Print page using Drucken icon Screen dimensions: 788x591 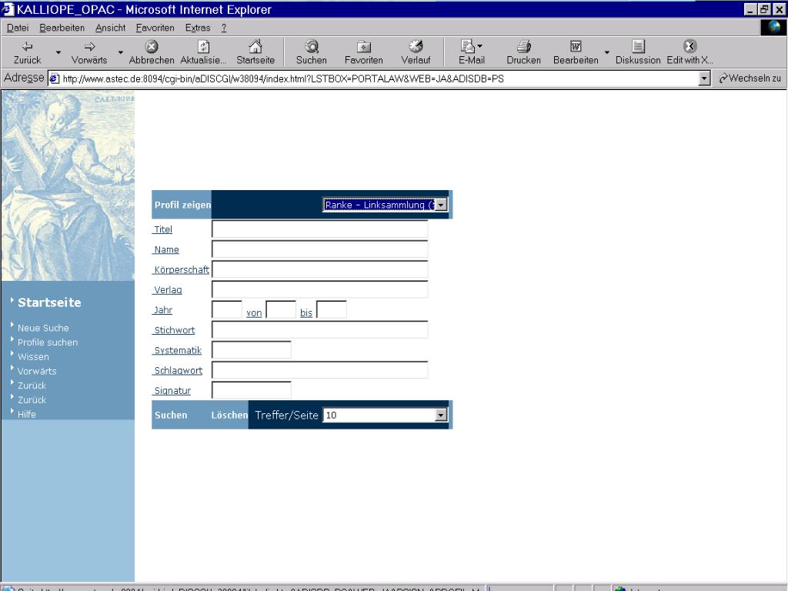pyautogui.click(x=523, y=47)
